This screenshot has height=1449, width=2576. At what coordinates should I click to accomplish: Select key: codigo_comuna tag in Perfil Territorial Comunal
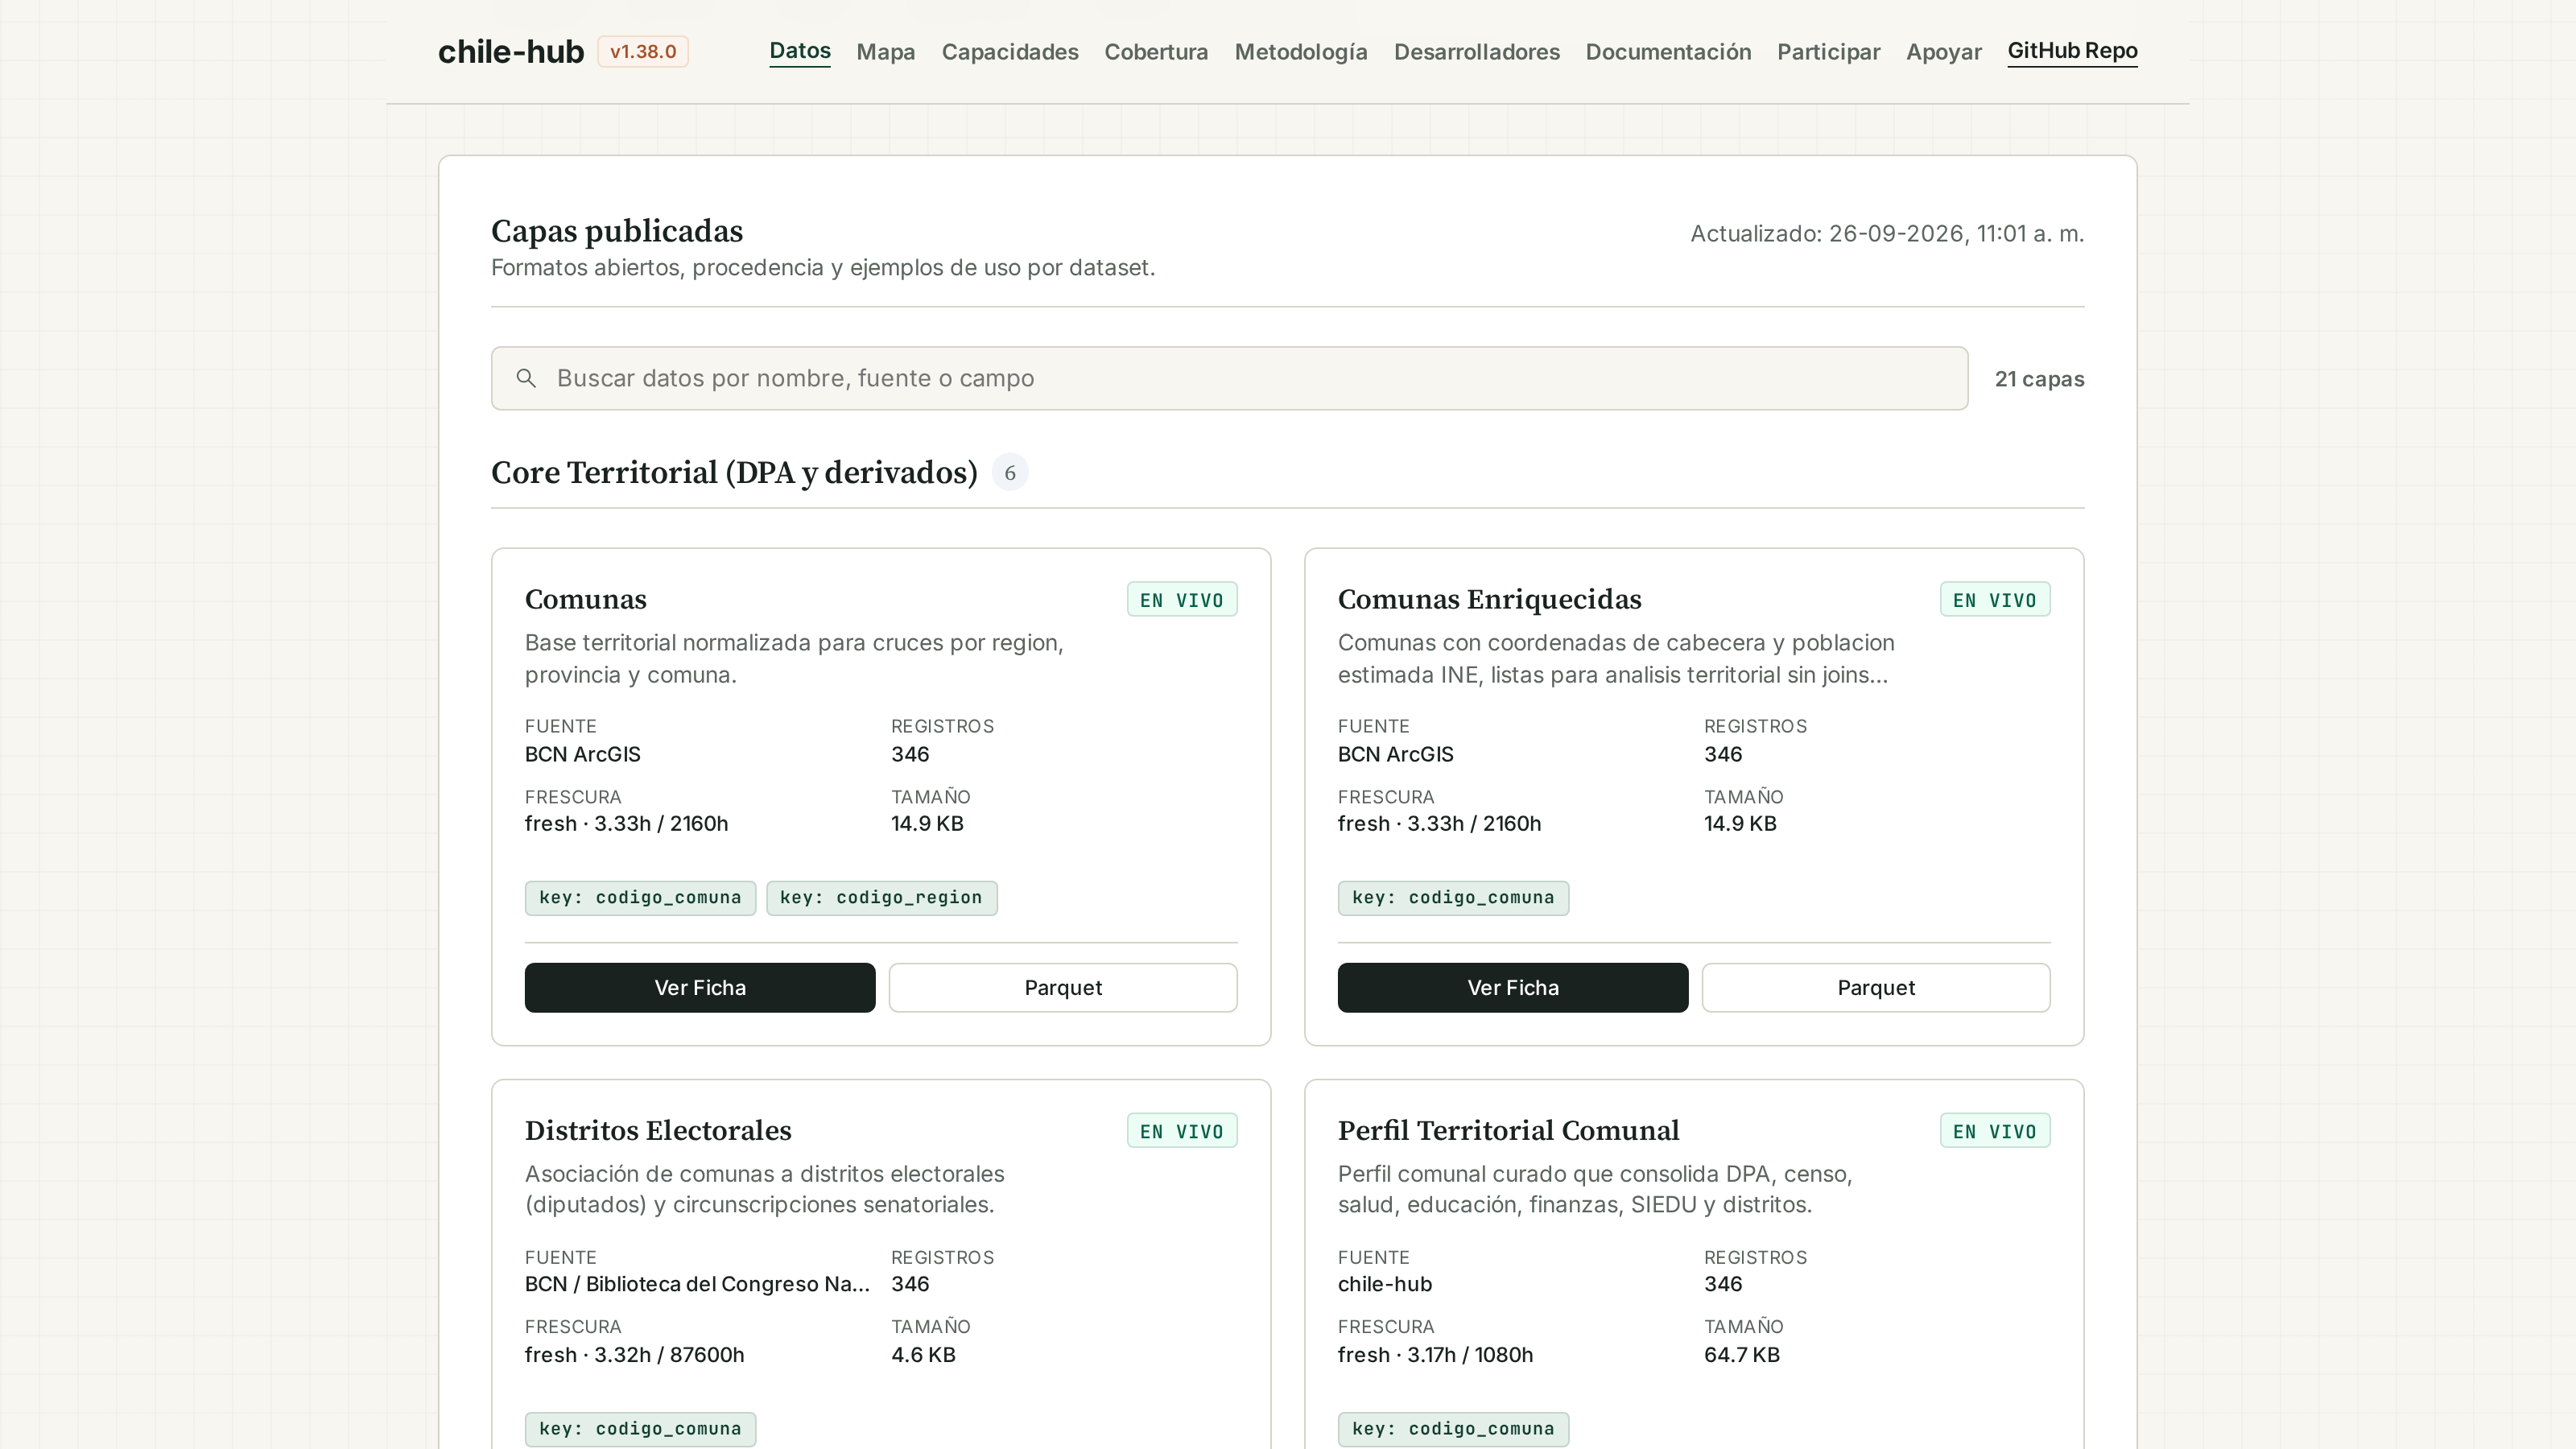coord(1453,1429)
